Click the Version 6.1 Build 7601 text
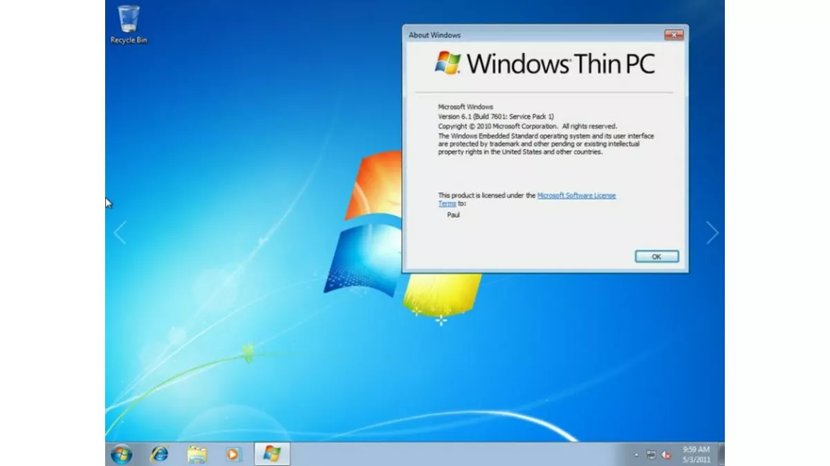Viewport: 830px width, 466px height. pyautogui.click(x=496, y=117)
